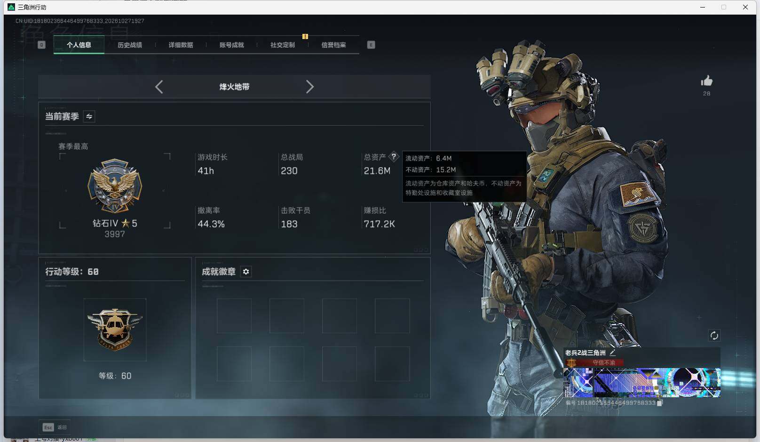Go to previous mode with left chevron

(159, 87)
